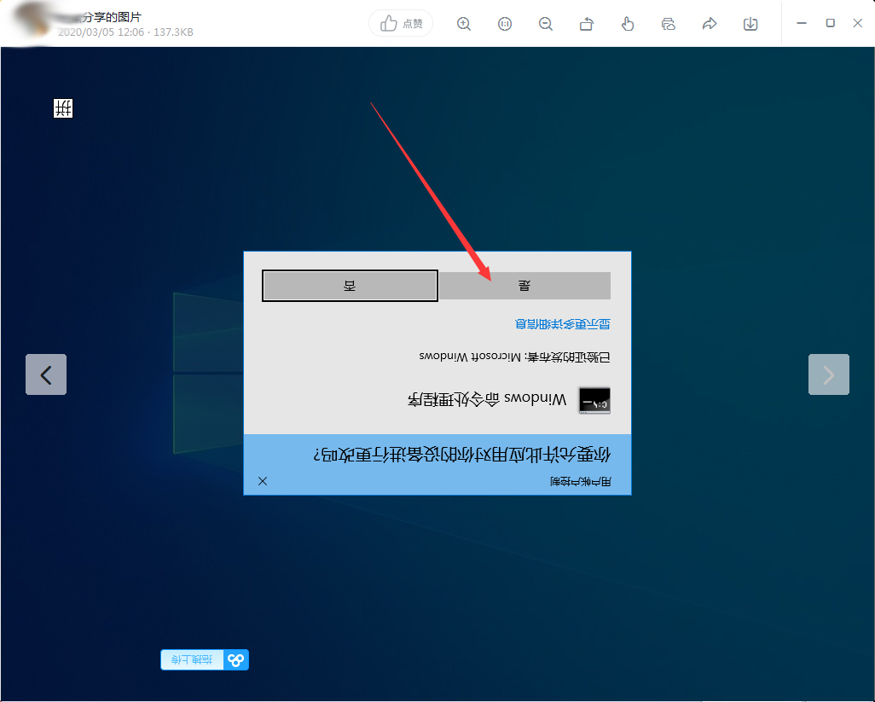Image resolution: width=875 pixels, height=702 pixels.
Task: Go to the previous image
Action: [46, 374]
